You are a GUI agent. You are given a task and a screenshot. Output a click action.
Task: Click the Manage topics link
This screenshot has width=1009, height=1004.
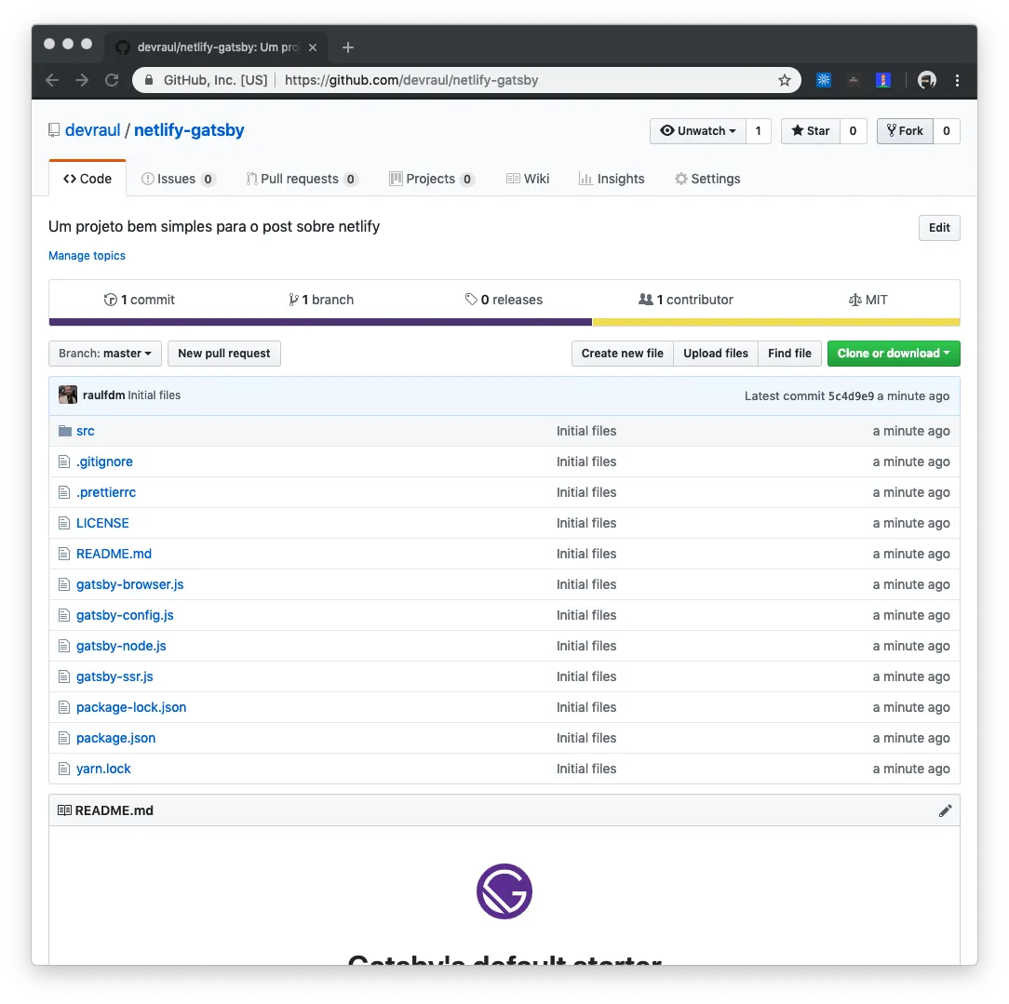pyautogui.click(x=87, y=256)
